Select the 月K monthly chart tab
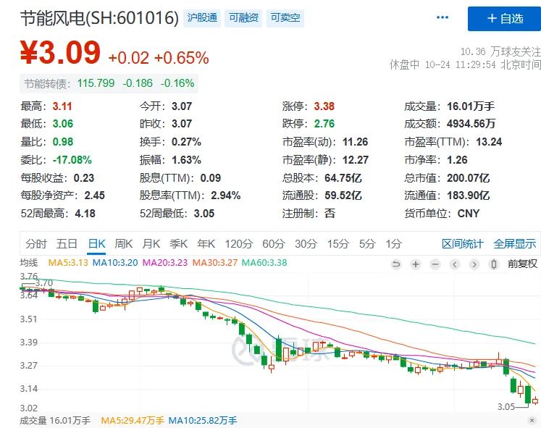Image resolution: width=541 pixels, height=428 pixels. [151, 244]
